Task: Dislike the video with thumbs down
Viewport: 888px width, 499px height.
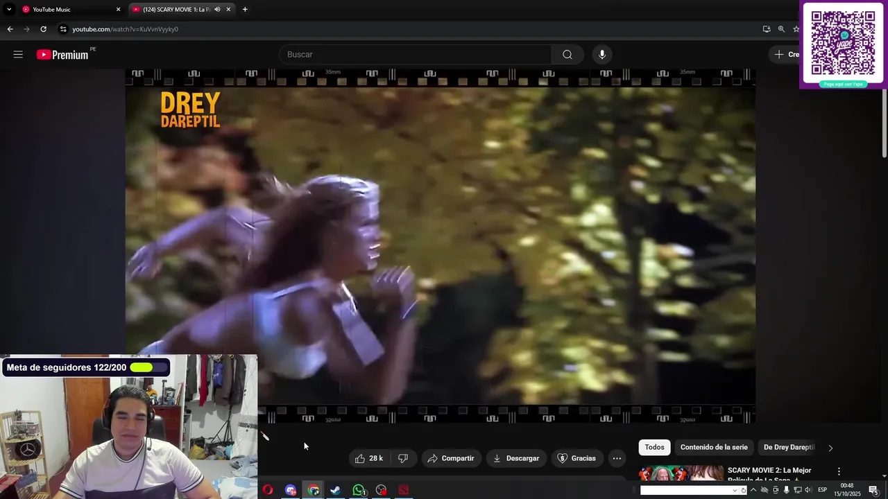Action: 403,458
